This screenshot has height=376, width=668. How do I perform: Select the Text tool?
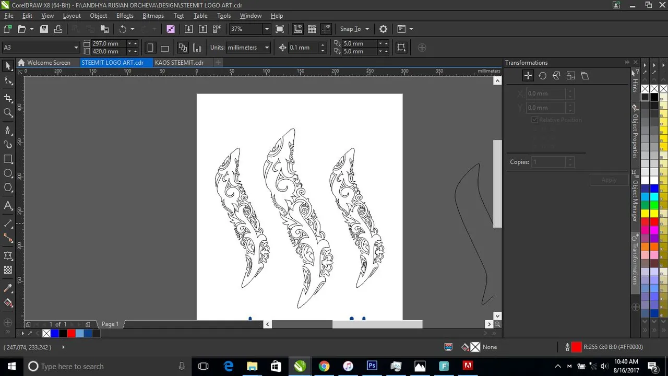point(8,205)
